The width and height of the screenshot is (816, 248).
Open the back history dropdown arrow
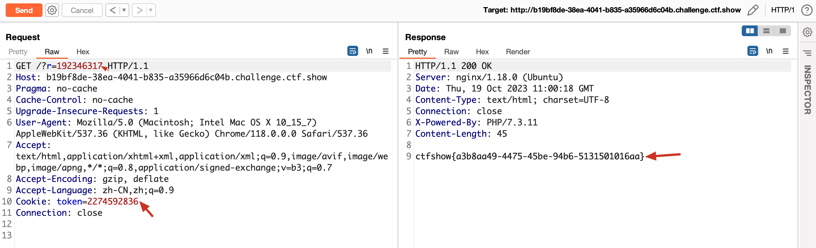click(124, 10)
